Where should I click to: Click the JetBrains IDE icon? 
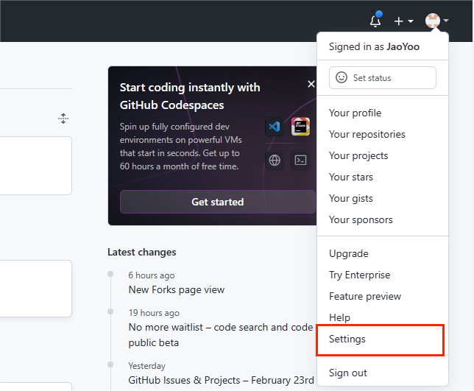click(x=300, y=127)
